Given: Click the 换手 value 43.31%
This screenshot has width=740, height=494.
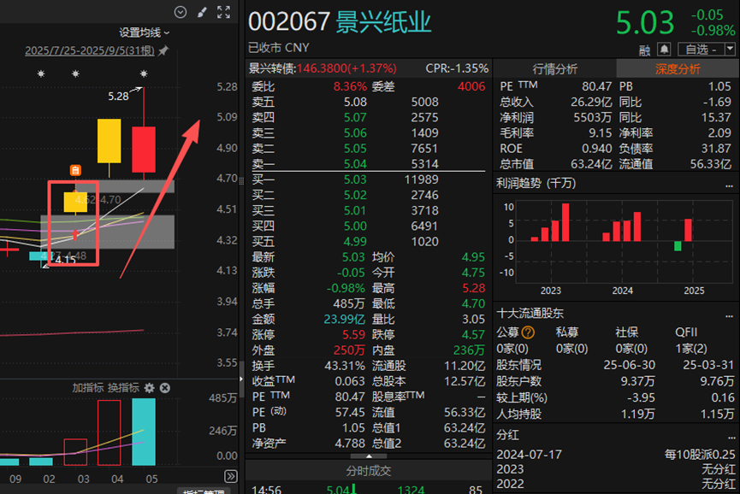Looking at the screenshot, I should tap(345, 366).
